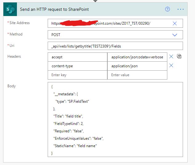The width and height of the screenshot is (195, 165).
Task: Remove the accept header row
Action: pos(171,56)
